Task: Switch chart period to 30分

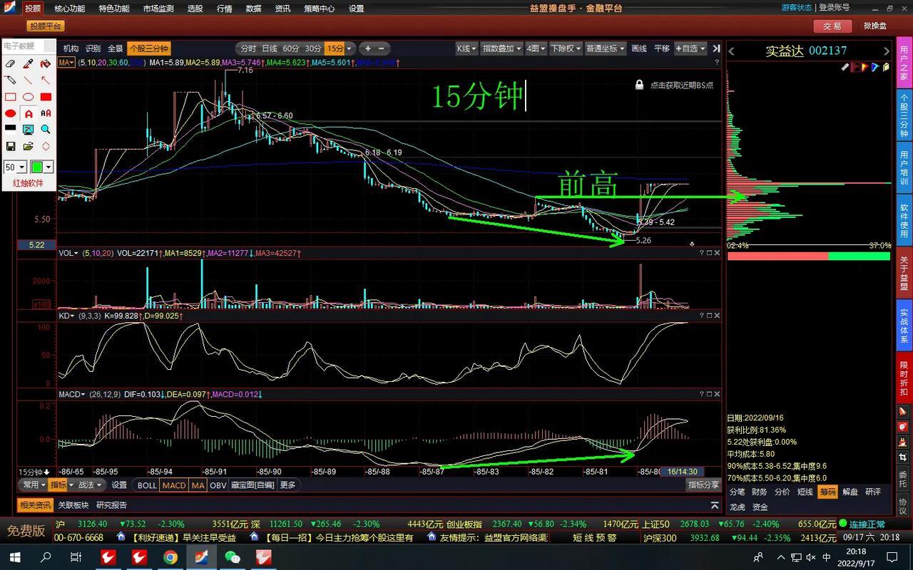Action: 313,48
